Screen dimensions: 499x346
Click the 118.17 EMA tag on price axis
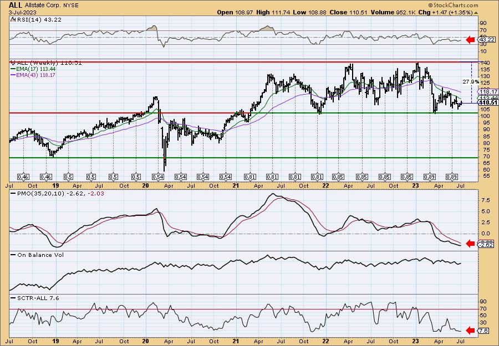tap(488, 91)
